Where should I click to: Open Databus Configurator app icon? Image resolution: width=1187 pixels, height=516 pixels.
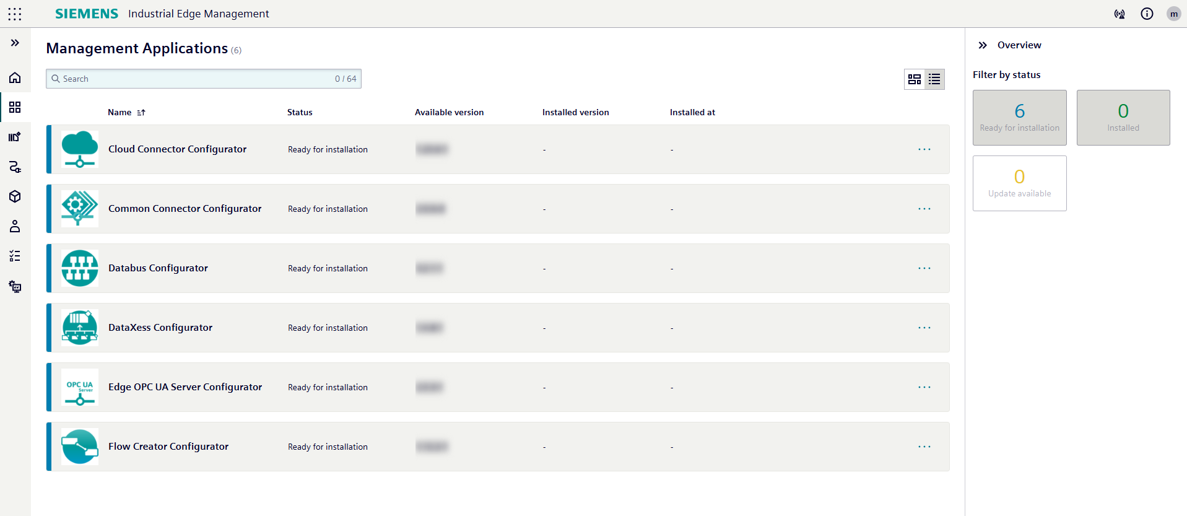click(80, 268)
